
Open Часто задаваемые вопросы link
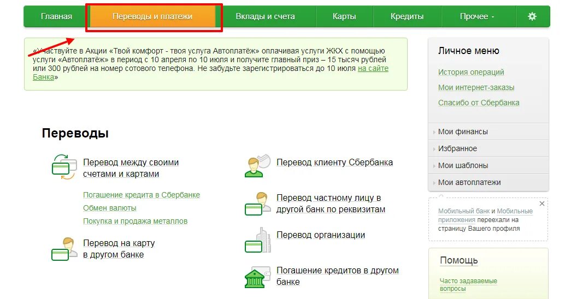coord(468,285)
